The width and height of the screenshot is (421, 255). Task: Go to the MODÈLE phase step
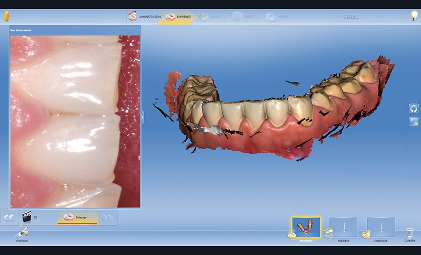[x=209, y=16]
